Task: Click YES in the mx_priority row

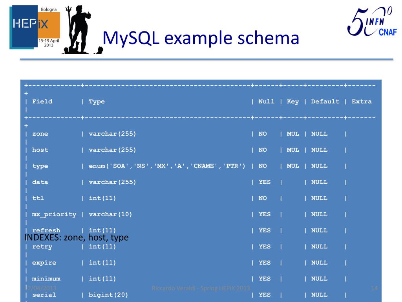Action: click(x=265, y=214)
